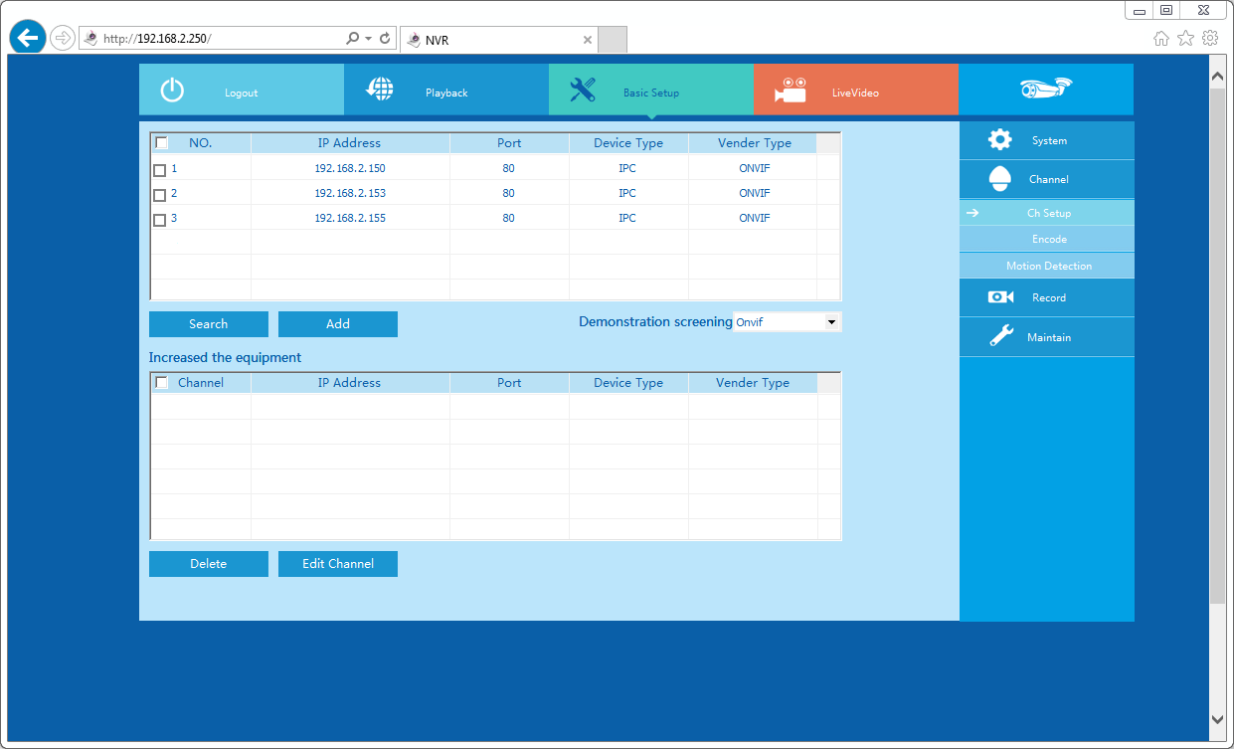The width and height of the screenshot is (1234, 749).
Task: Click the address bar search magnifier icon
Action: pos(352,39)
